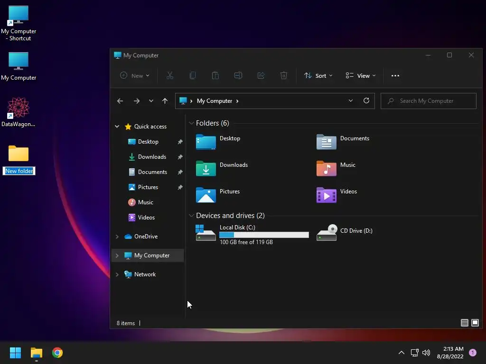Open the volume speaker tray icon
The width and height of the screenshot is (486, 364).
click(x=426, y=353)
